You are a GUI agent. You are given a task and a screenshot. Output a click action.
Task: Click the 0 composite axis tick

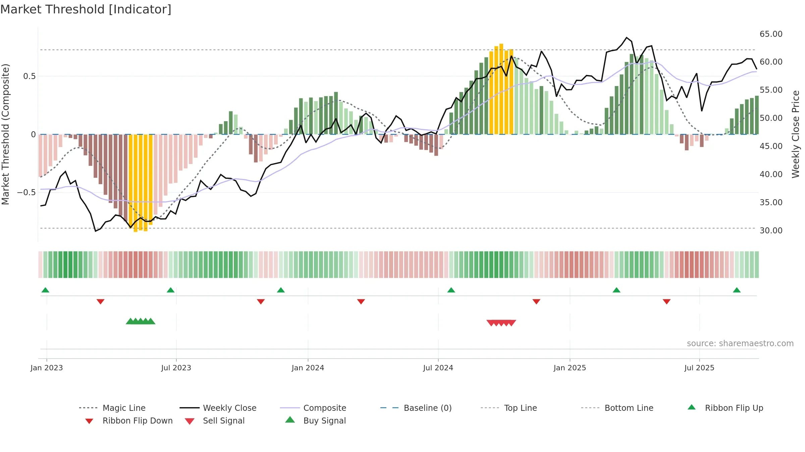[x=33, y=134]
